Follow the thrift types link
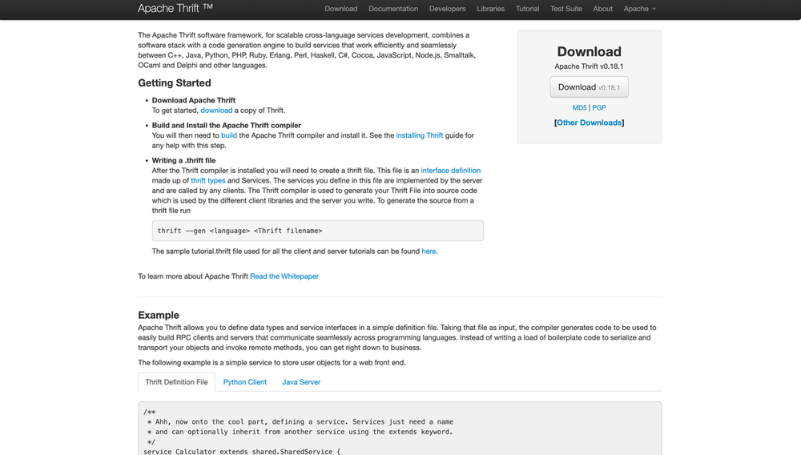This screenshot has height=455, width=801. pos(207,181)
